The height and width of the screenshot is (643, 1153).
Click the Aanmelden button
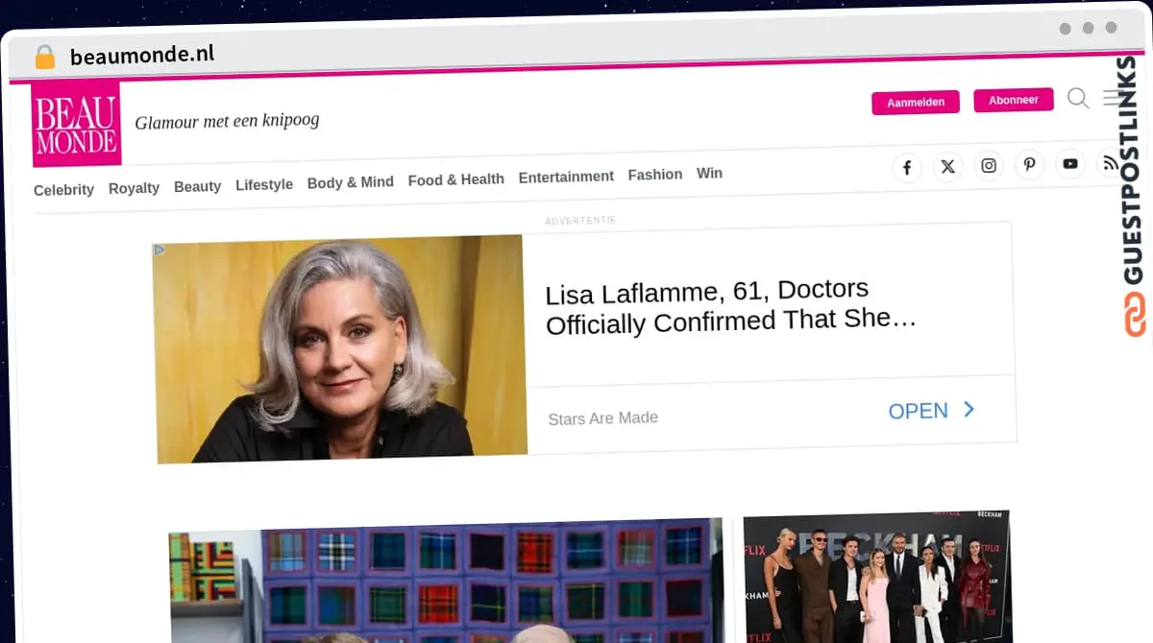(x=916, y=103)
